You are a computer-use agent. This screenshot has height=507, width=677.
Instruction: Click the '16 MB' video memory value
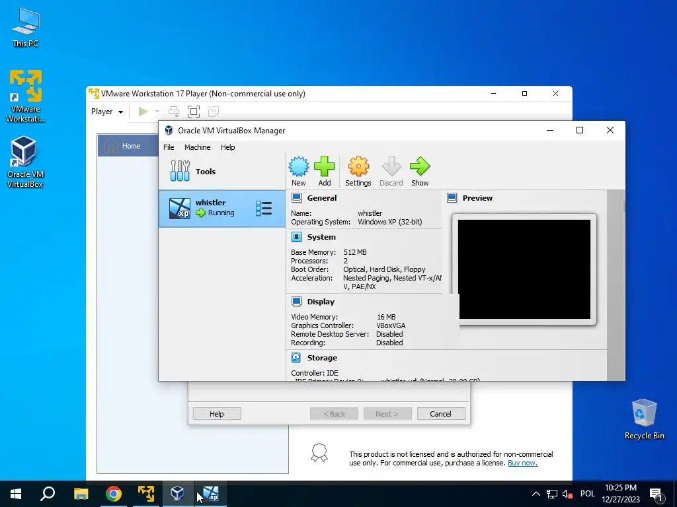[386, 317]
